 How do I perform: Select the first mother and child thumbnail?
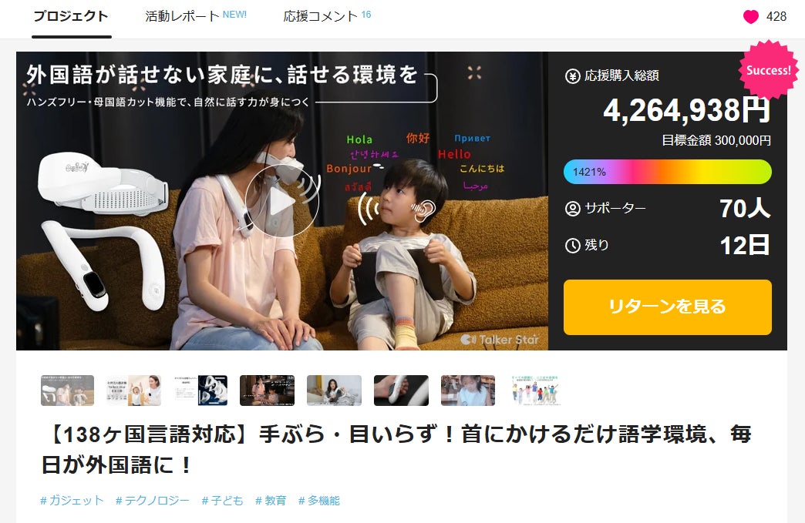point(67,391)
